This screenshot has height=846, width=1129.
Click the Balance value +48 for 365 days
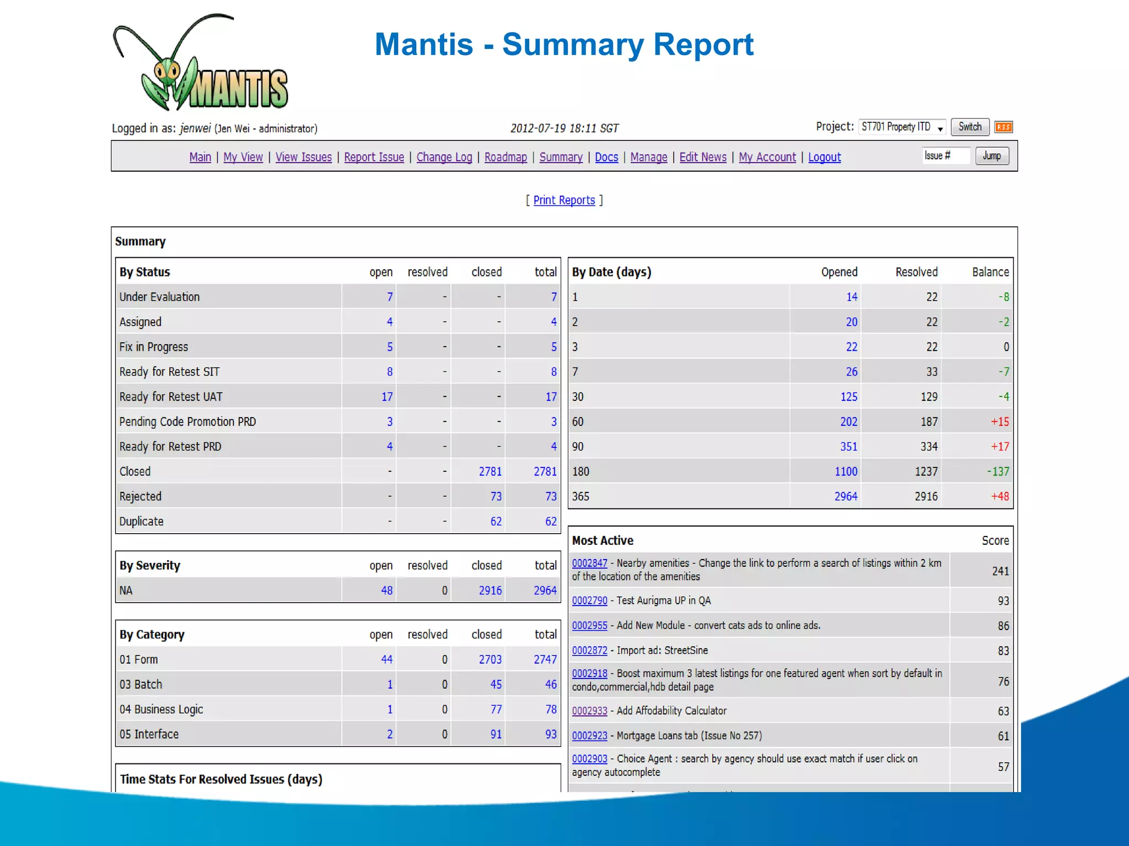coord(1000,496)
